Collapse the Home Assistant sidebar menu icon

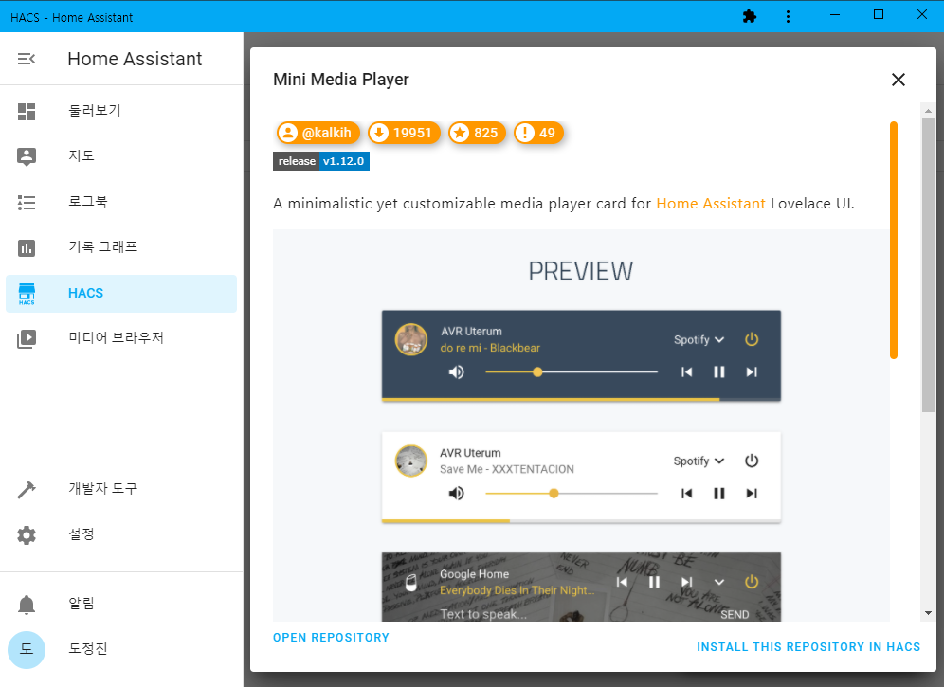[27, 59]
